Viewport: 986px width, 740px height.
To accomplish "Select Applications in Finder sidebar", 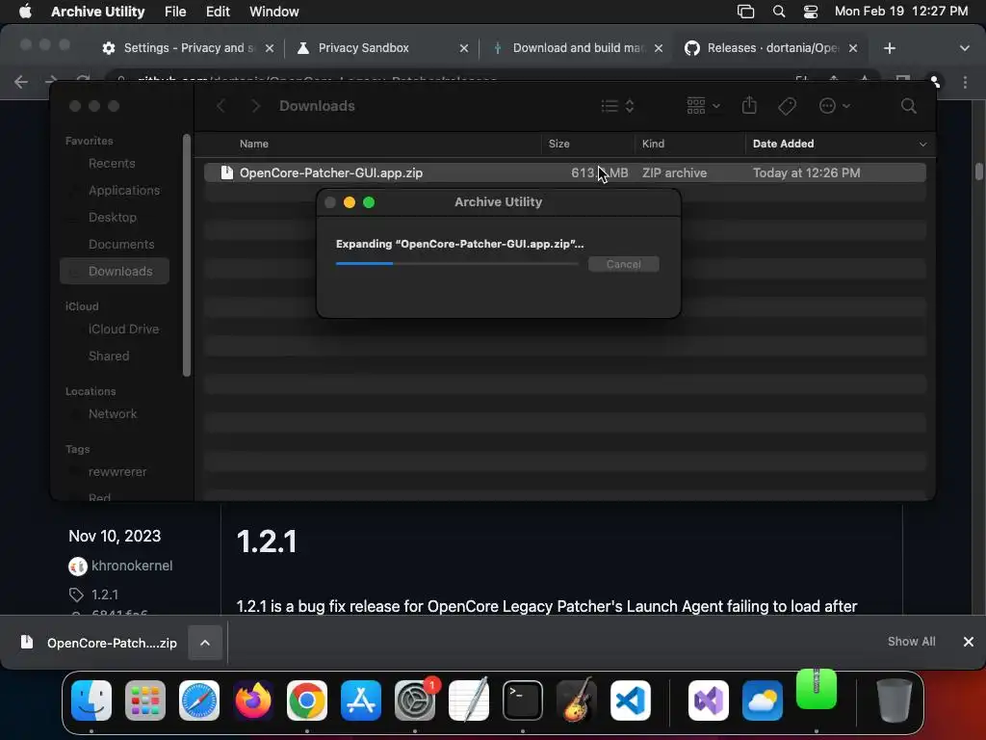I will coord(124,190).
